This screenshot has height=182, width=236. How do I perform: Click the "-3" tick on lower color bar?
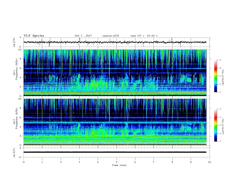tap(220, 109)
